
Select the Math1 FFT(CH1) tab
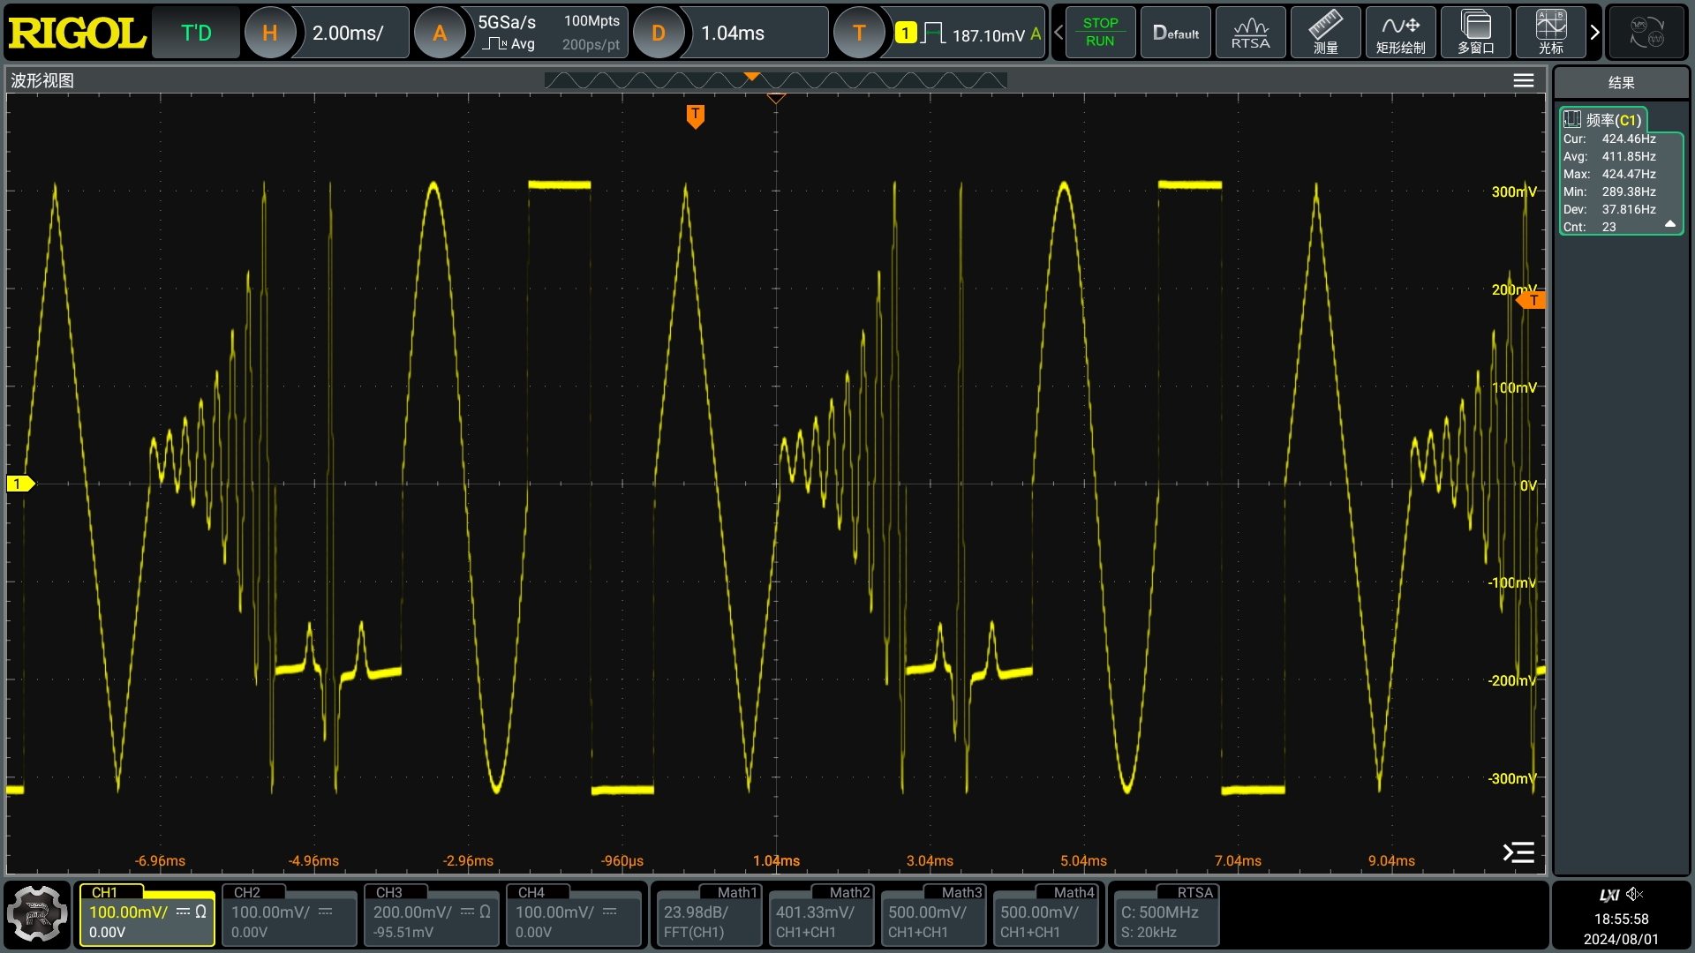(706, 916)
